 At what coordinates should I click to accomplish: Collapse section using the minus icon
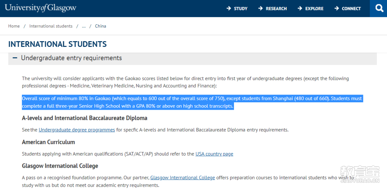coord(15,58)
